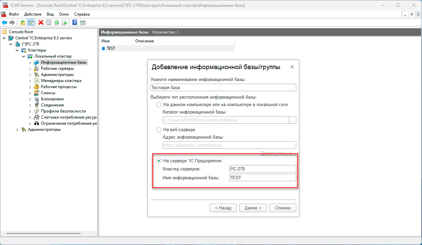Click the green Refresh icon
Viewport: 422px width, 245px height.
[x=57, y=22]
